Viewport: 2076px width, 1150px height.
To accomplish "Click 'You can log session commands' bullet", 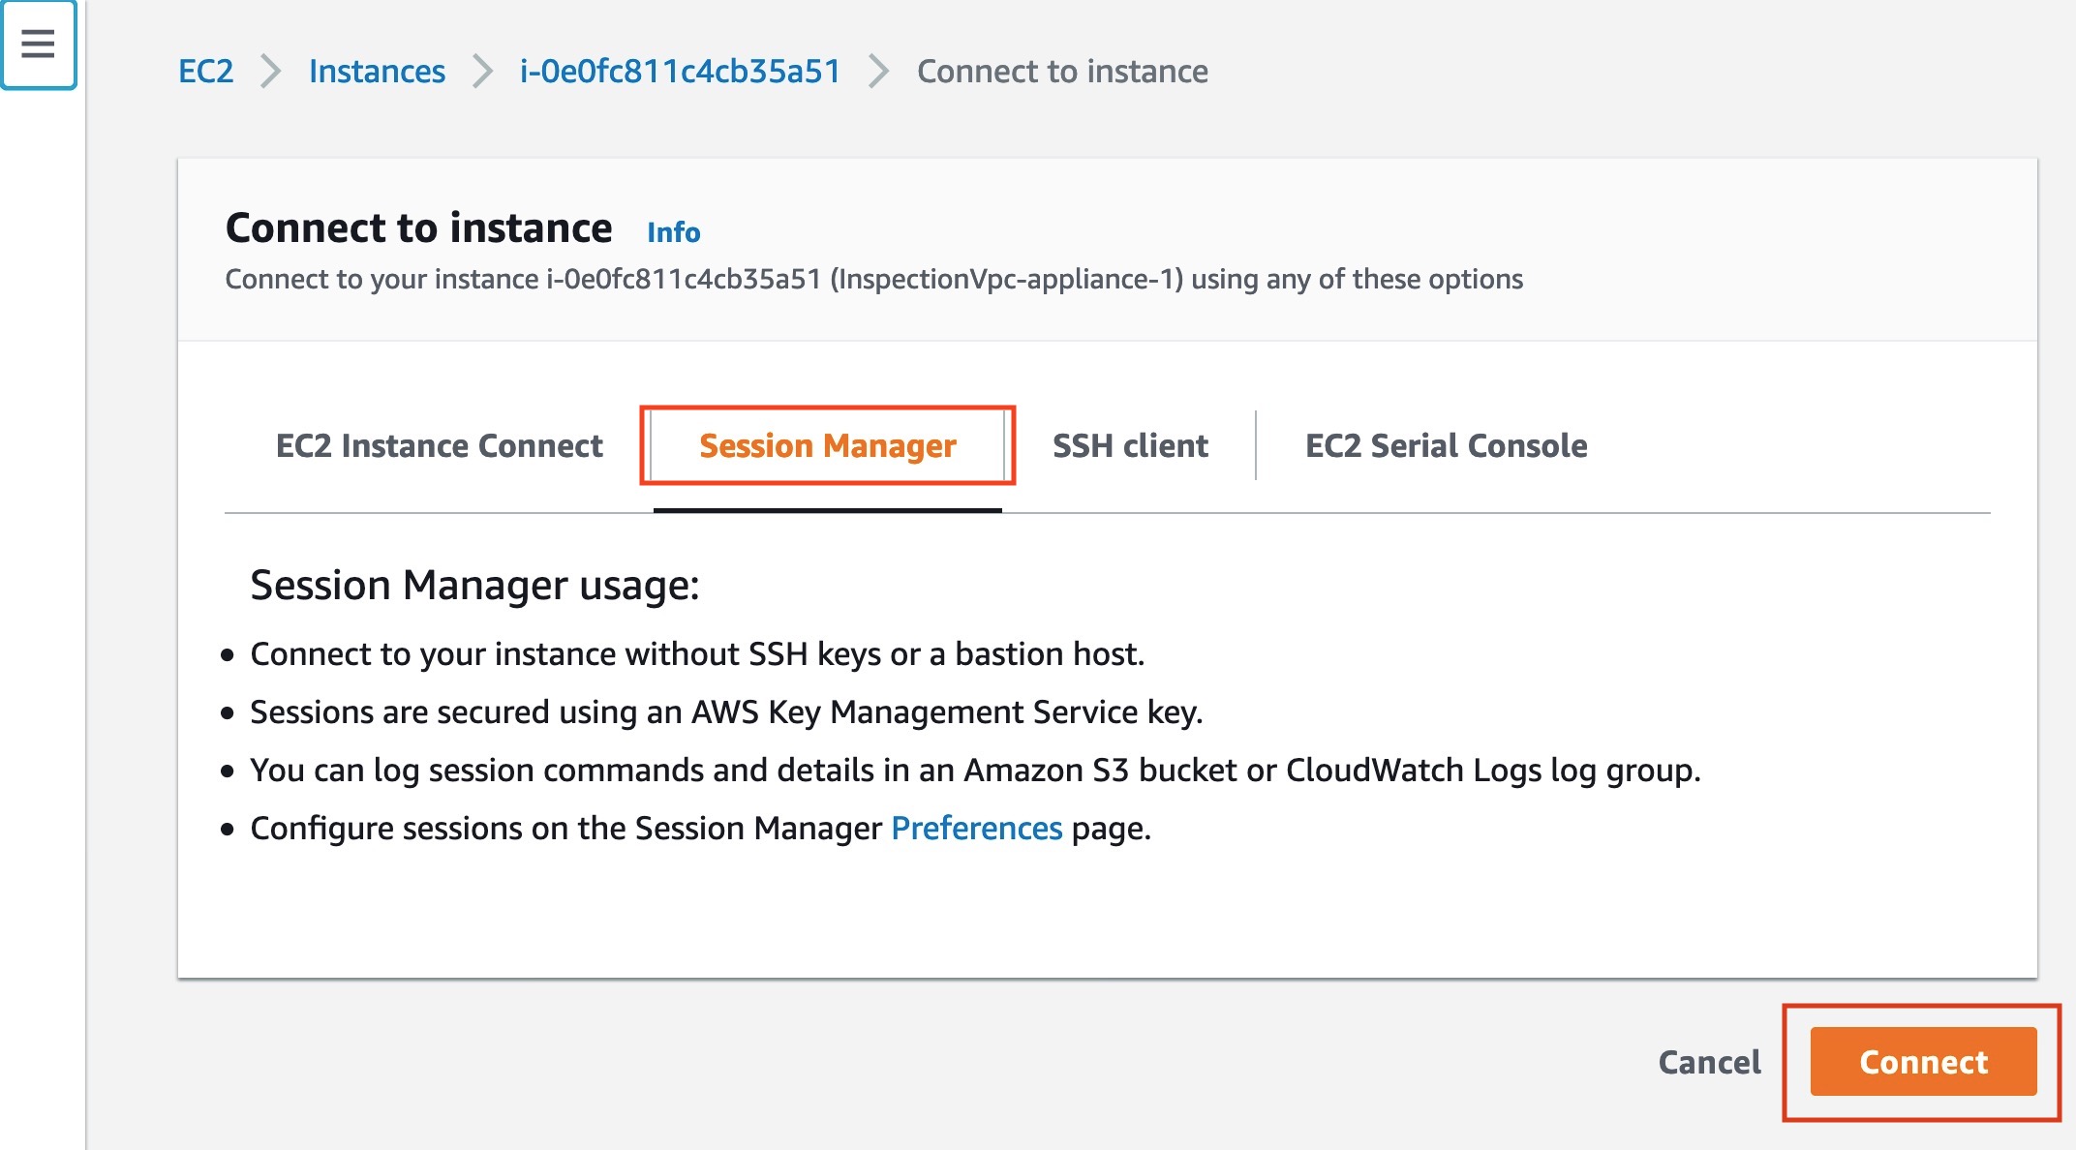I will [x=975, y=771].
